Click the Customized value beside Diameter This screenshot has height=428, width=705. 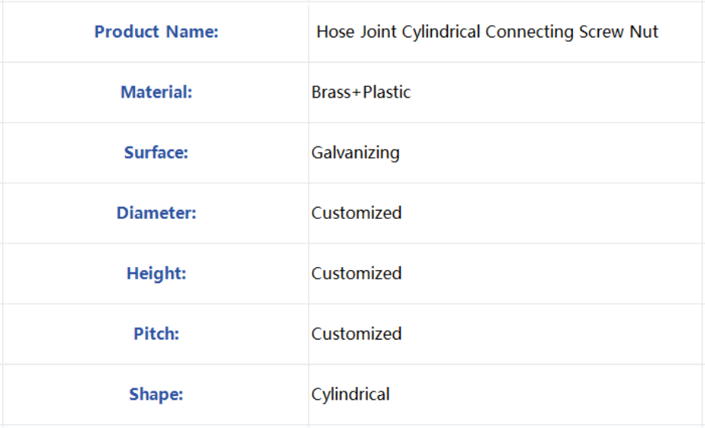pyautogui.click(x=356, y=213)
